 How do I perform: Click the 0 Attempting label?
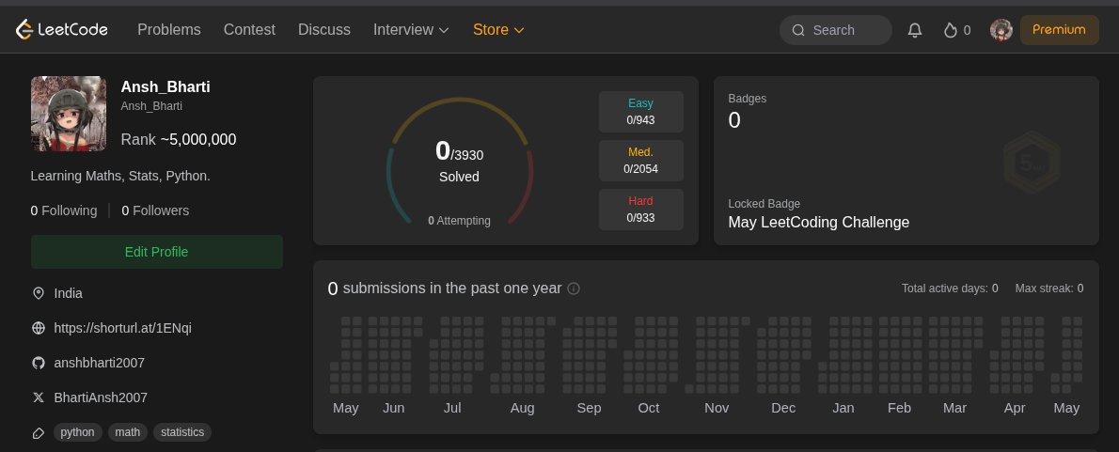pos(459,221)
